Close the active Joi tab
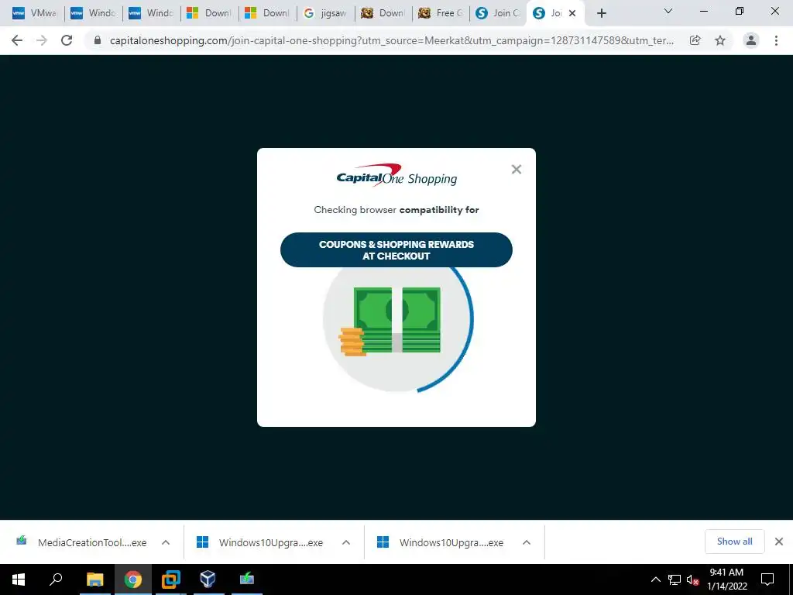The height and width of the screenshot is (595, 793). pos(572,13)
